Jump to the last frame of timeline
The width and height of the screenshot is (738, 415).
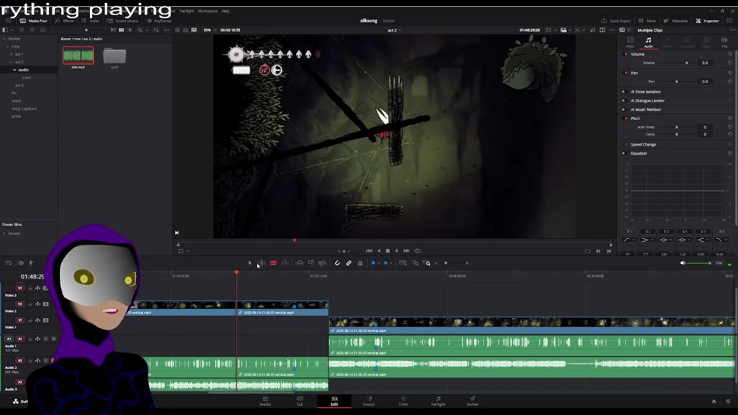(406, 251)
